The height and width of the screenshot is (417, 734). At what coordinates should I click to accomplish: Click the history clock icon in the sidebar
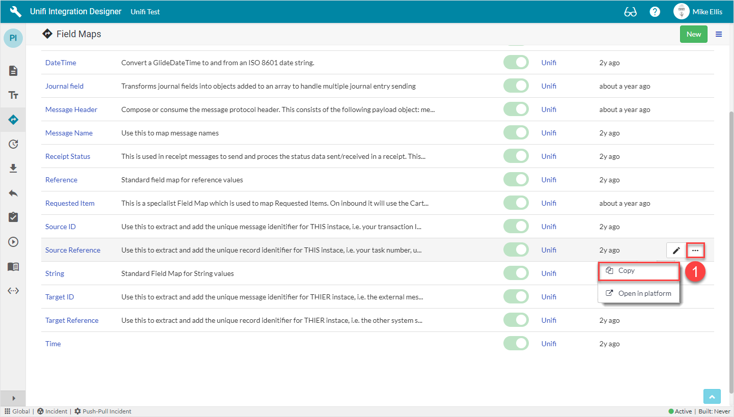13,144
